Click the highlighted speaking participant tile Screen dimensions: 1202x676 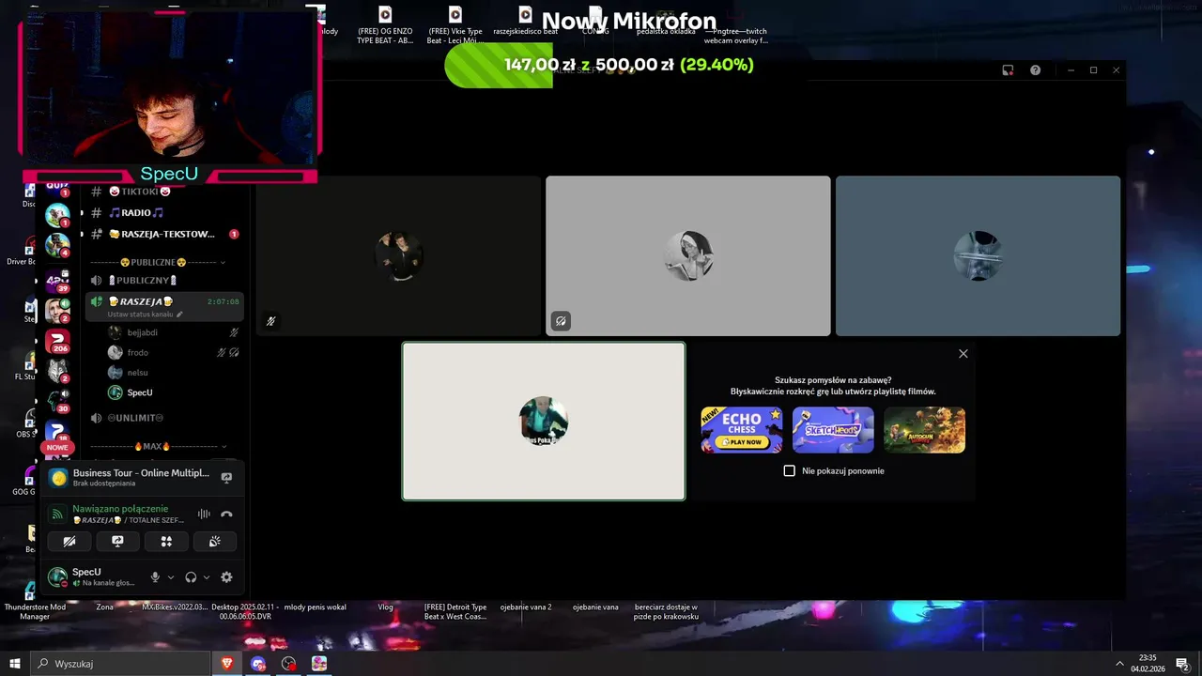click(x=544, y=421)
